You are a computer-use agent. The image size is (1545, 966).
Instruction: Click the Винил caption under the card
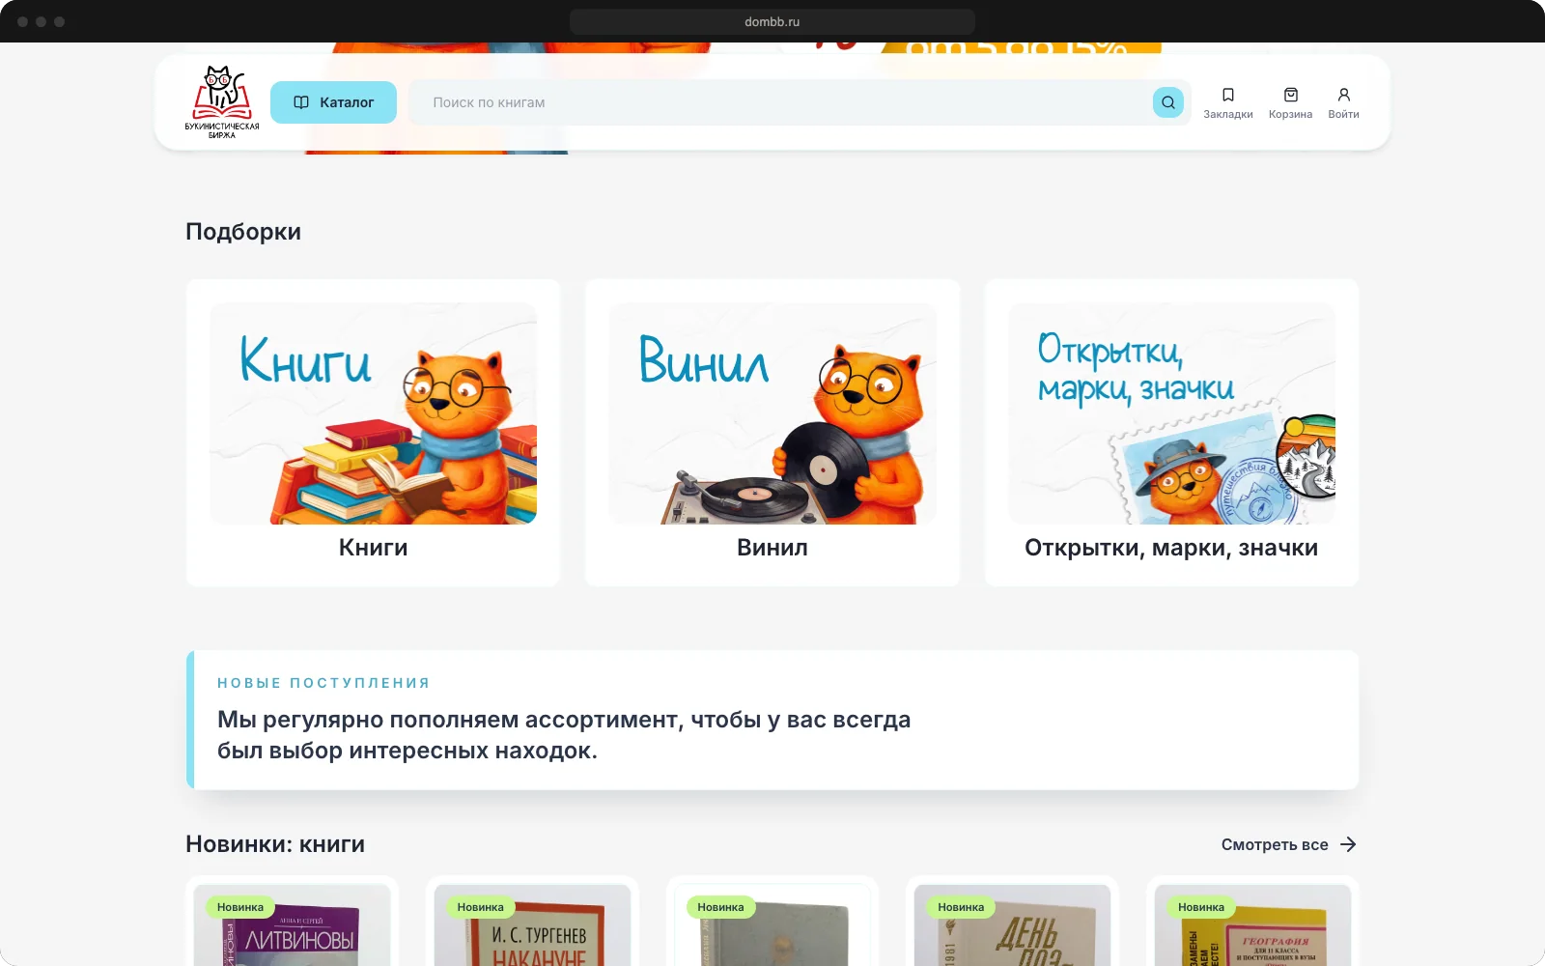[772, 548]
